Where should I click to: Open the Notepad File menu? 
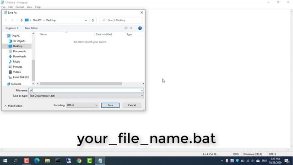point(3,7)
